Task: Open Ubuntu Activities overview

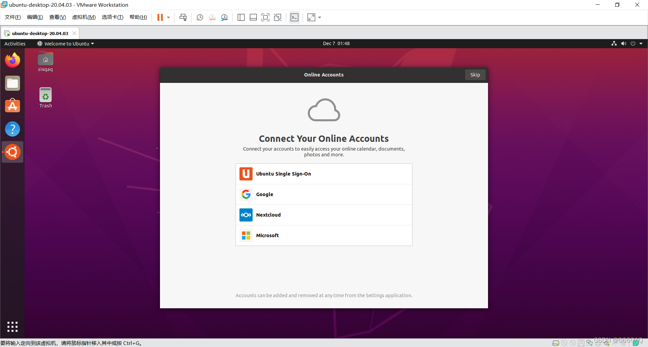Action: pyautogui.click(x=15, y=43)
